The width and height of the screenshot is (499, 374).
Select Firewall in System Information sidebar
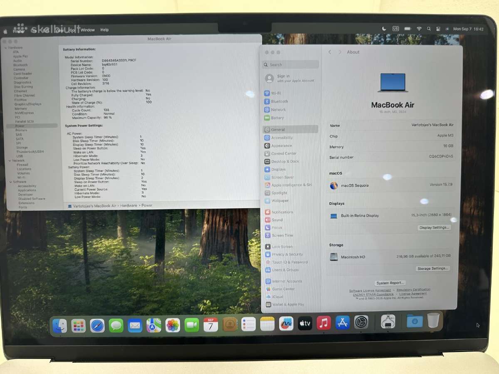(22, 165)
